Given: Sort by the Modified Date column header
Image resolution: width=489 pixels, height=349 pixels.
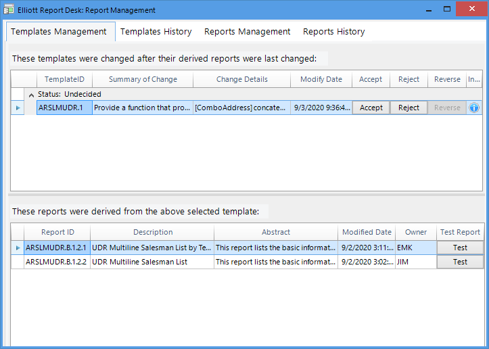Looking at the screenshot, I should (x=367, y=232).
